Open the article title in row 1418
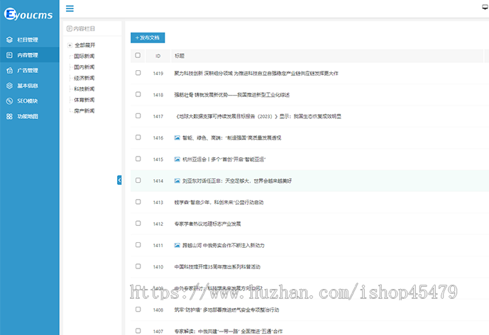This screenshot has height=335, width=489. click(x=231, y=95)
